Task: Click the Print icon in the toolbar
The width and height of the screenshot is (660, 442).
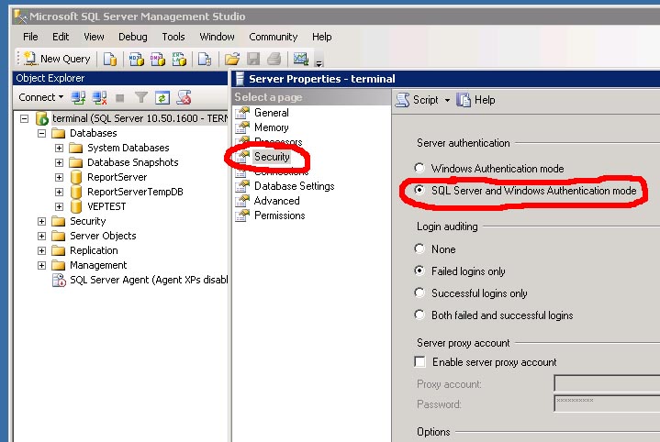Action: (274, 59)
